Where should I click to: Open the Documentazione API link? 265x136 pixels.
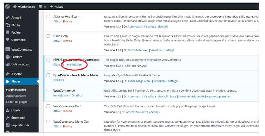pyautogui.click(x=191, y=97)
